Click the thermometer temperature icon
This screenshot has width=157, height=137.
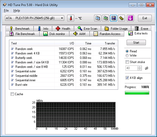point(71,18)
